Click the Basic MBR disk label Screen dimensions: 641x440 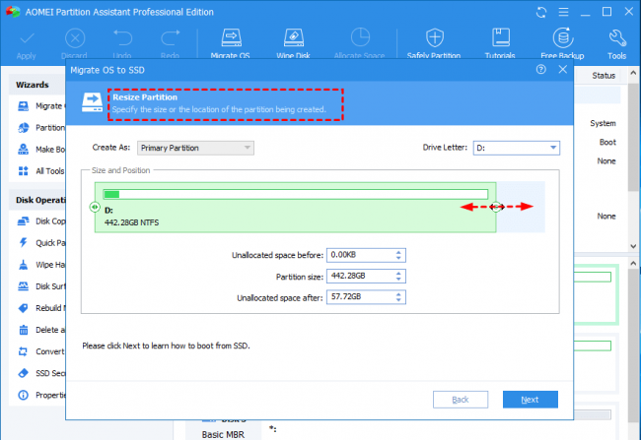click(223, 434)
